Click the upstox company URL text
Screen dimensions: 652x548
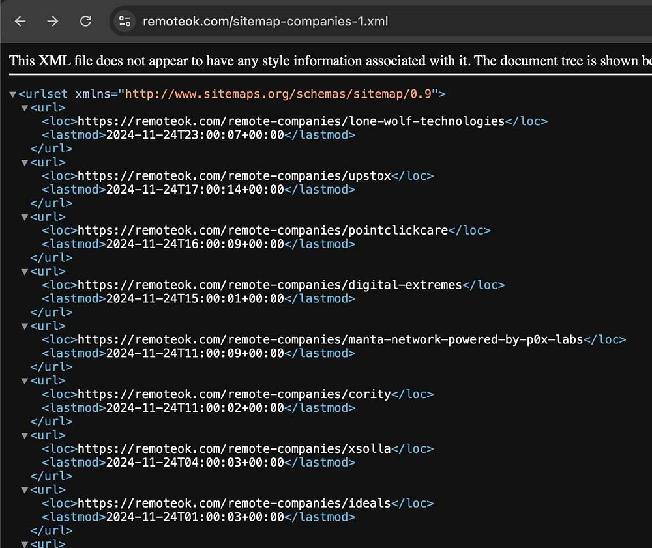234,176
